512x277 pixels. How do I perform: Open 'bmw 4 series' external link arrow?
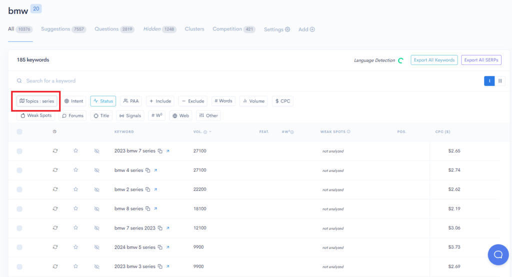[x=156, y=170]
